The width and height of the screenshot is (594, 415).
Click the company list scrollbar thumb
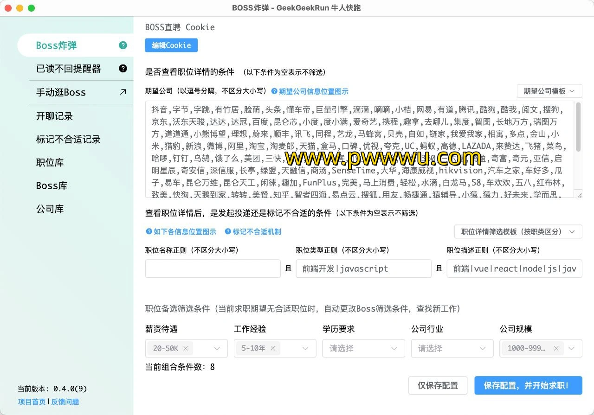click(x=578, y=126)
